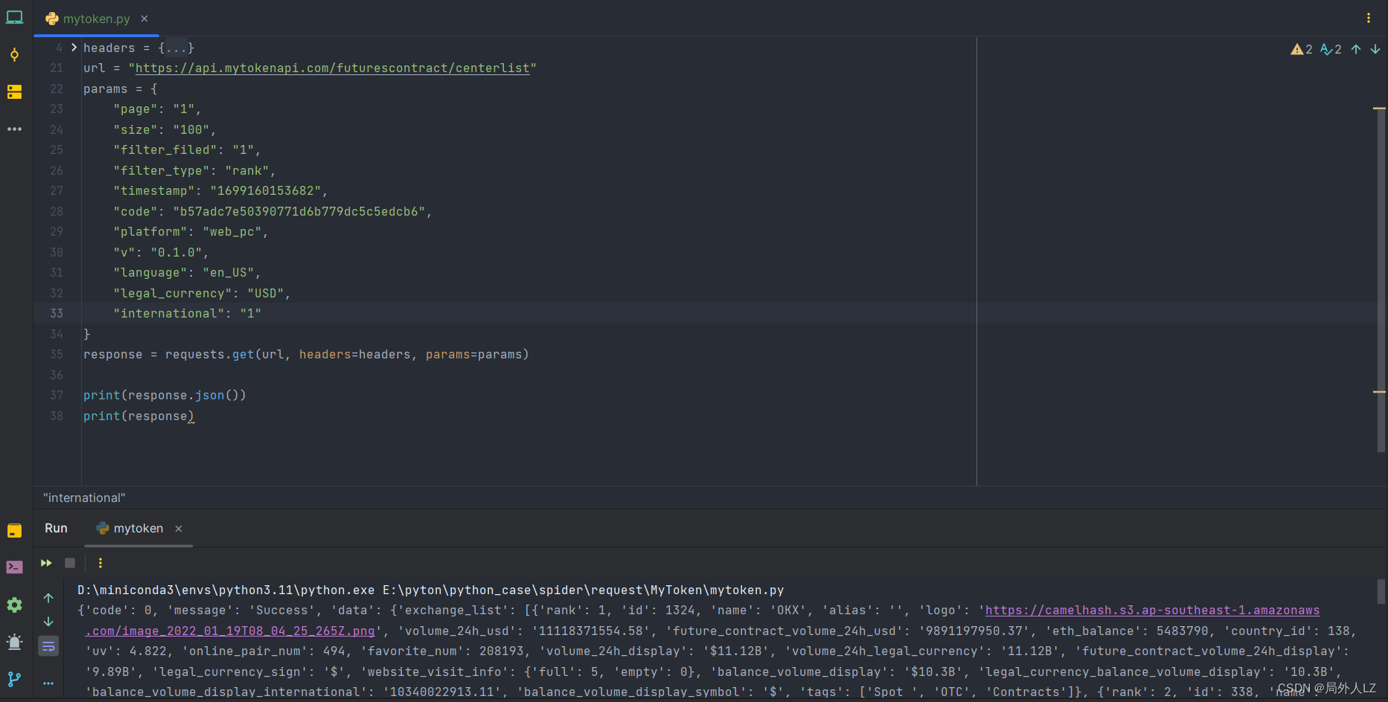Click the "international" breadcrumb in editor footer
Screen dimensions: 1388x702
[x=84, y=497]
